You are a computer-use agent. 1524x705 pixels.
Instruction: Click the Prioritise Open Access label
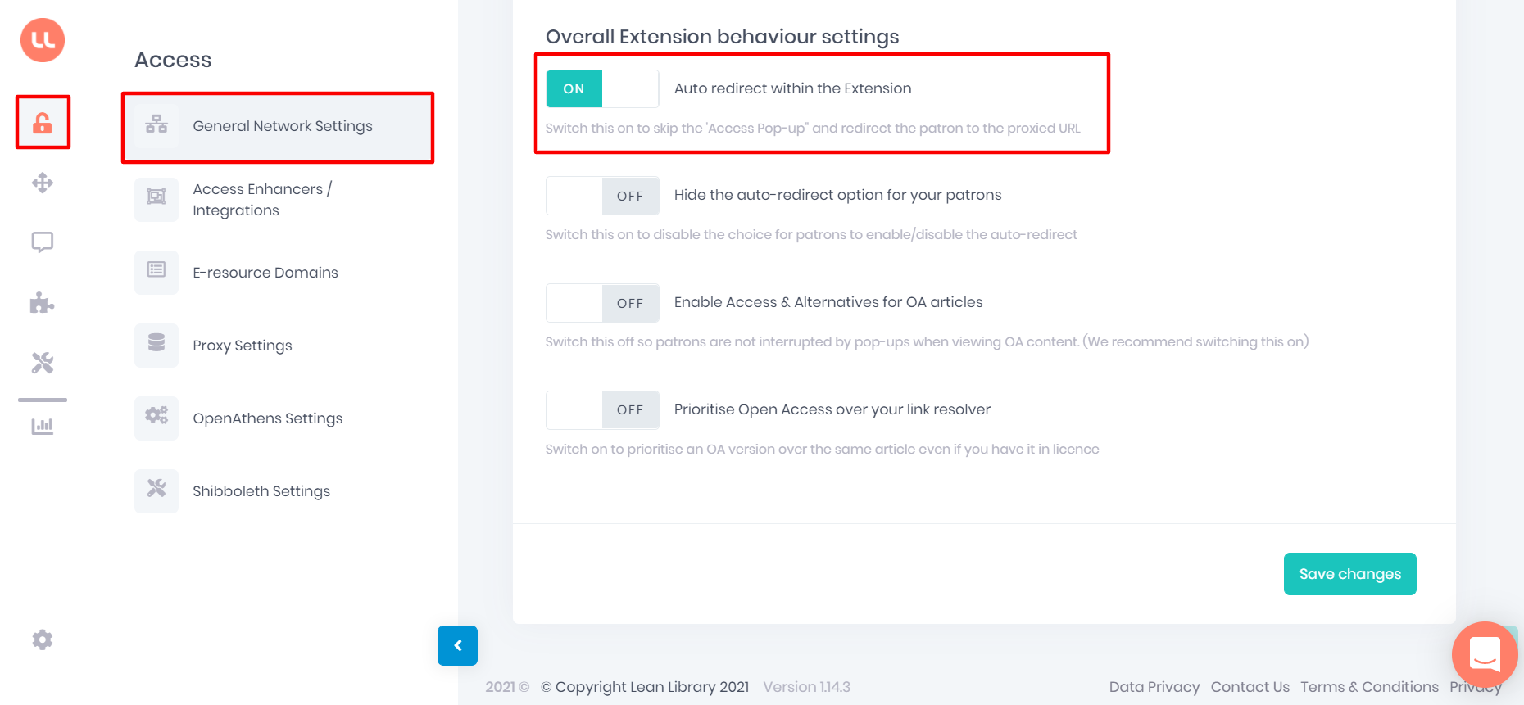832,409
